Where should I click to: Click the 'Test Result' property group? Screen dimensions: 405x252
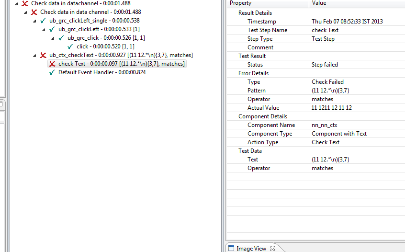click(252, 56)
